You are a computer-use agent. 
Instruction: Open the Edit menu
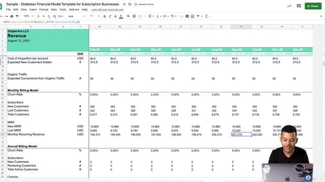click(x=16, y=10)
